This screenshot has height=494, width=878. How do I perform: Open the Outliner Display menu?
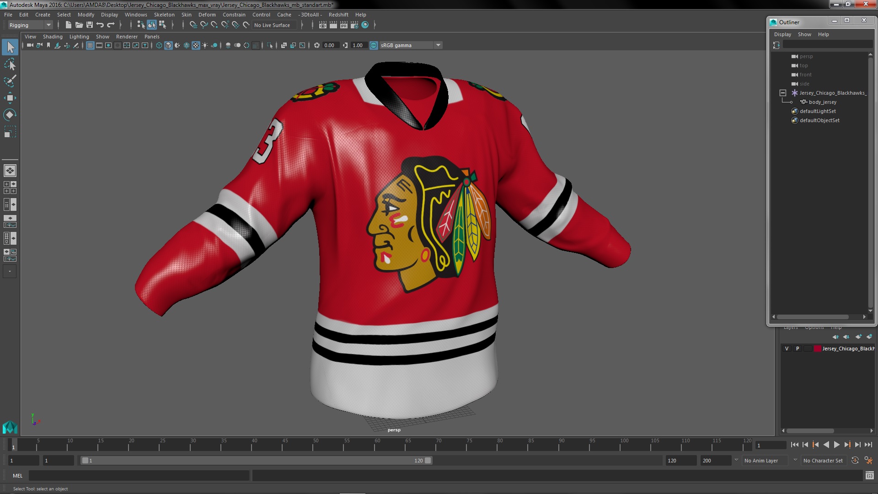pyautogui.click(x=782, y=34)
